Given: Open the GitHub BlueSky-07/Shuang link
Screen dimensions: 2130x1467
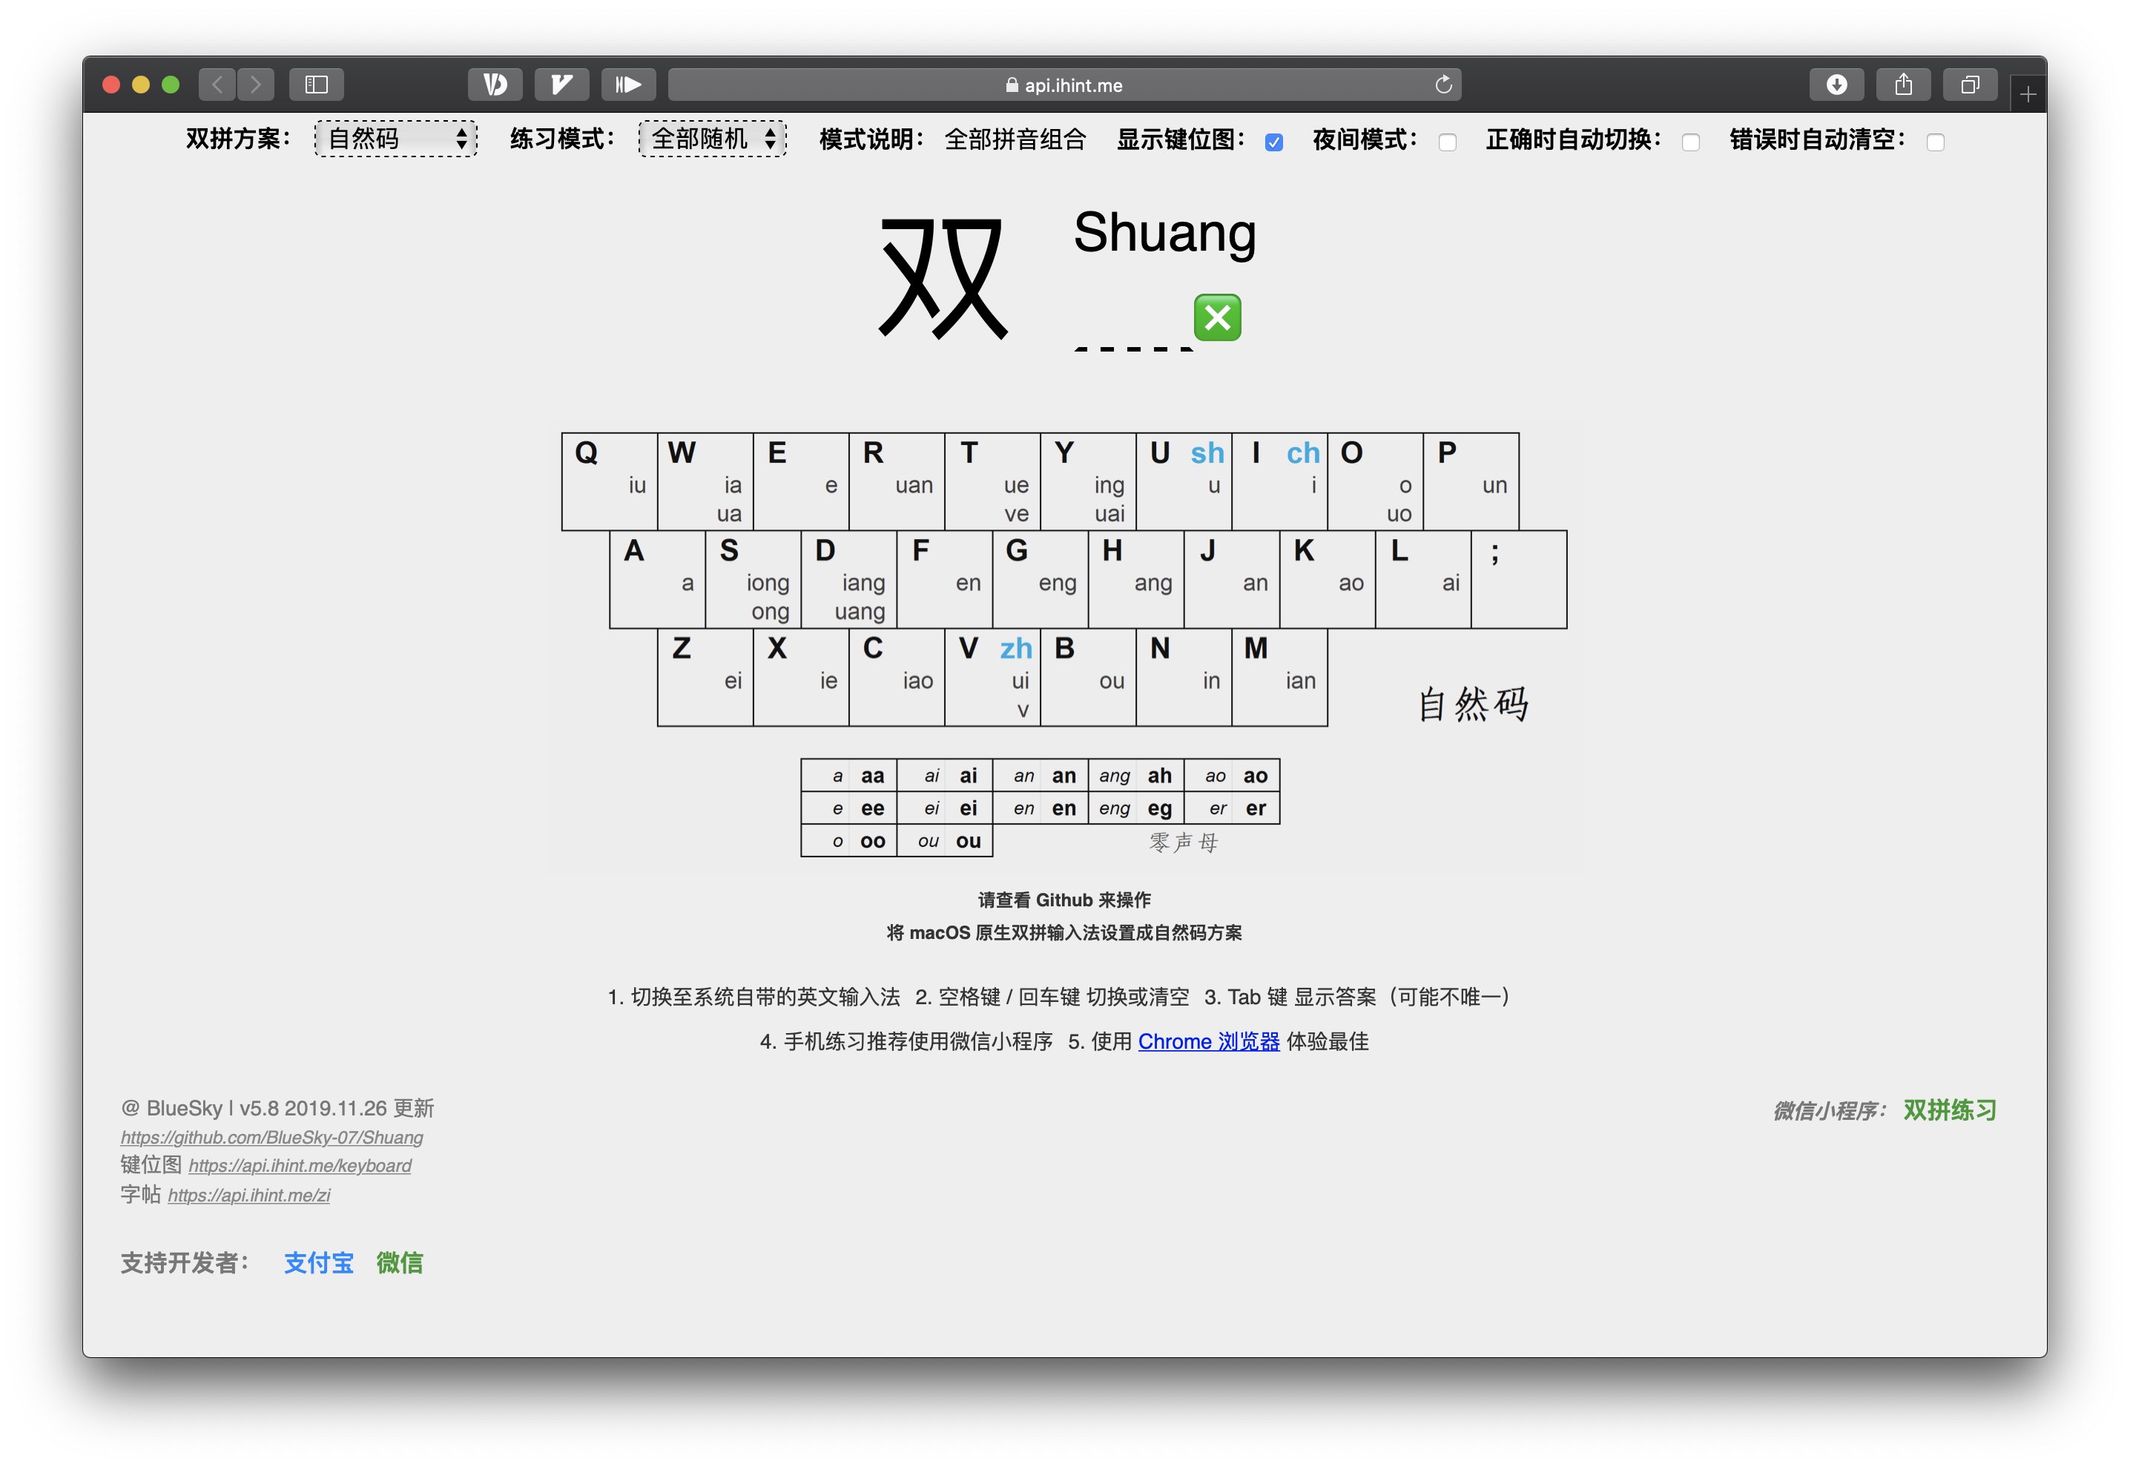Looking at the screenshot, I should click(x=272, y=1137).
